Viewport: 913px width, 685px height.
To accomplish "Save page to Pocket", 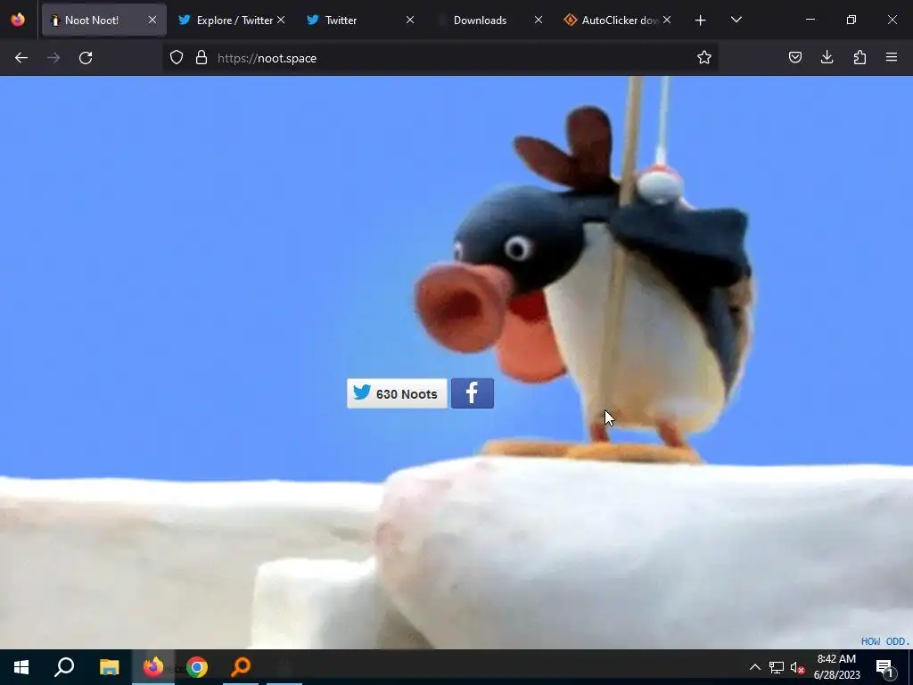I will click(x=794, y=57).
